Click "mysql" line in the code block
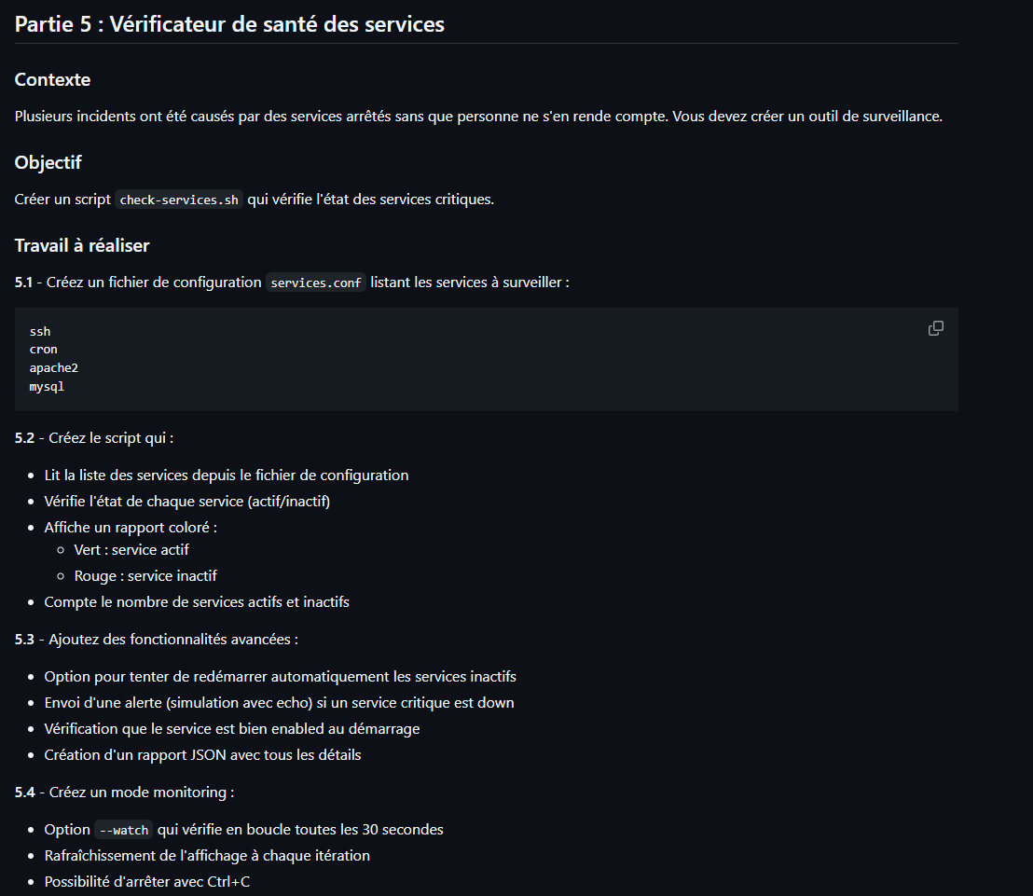This screenshot has height=896, width=1033. (47, 386)
